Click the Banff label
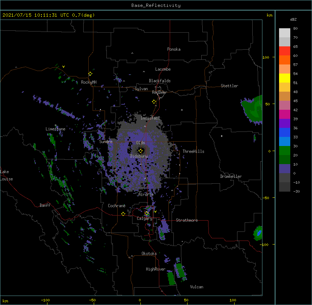 click(45, 205)
